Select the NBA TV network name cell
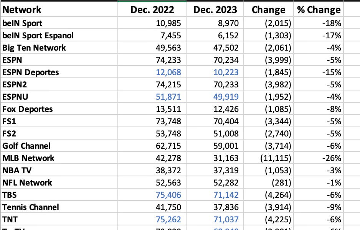Viewport: 360px width, 230px height. point(18,170)
